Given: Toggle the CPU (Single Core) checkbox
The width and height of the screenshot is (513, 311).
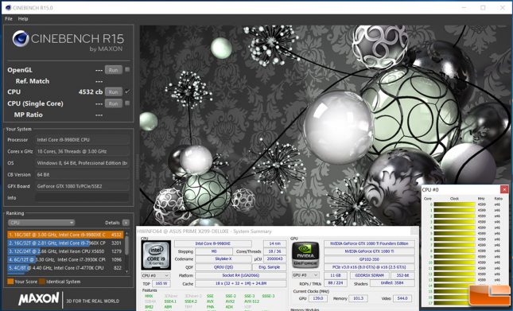Looking at the screenshot, I should pos(127,103).
